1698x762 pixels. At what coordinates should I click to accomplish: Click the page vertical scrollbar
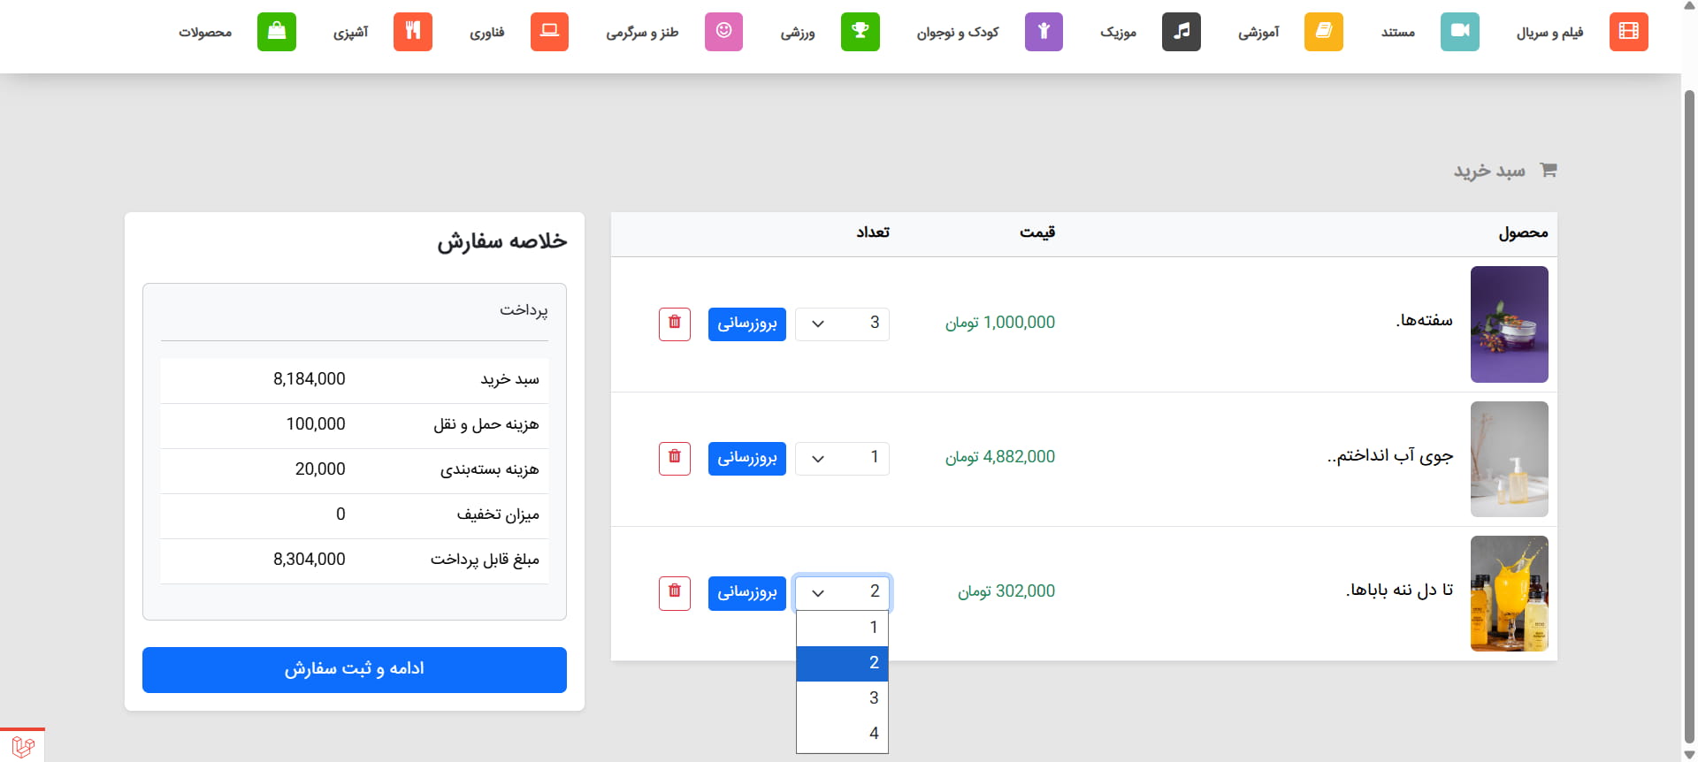pos(1689,415)
